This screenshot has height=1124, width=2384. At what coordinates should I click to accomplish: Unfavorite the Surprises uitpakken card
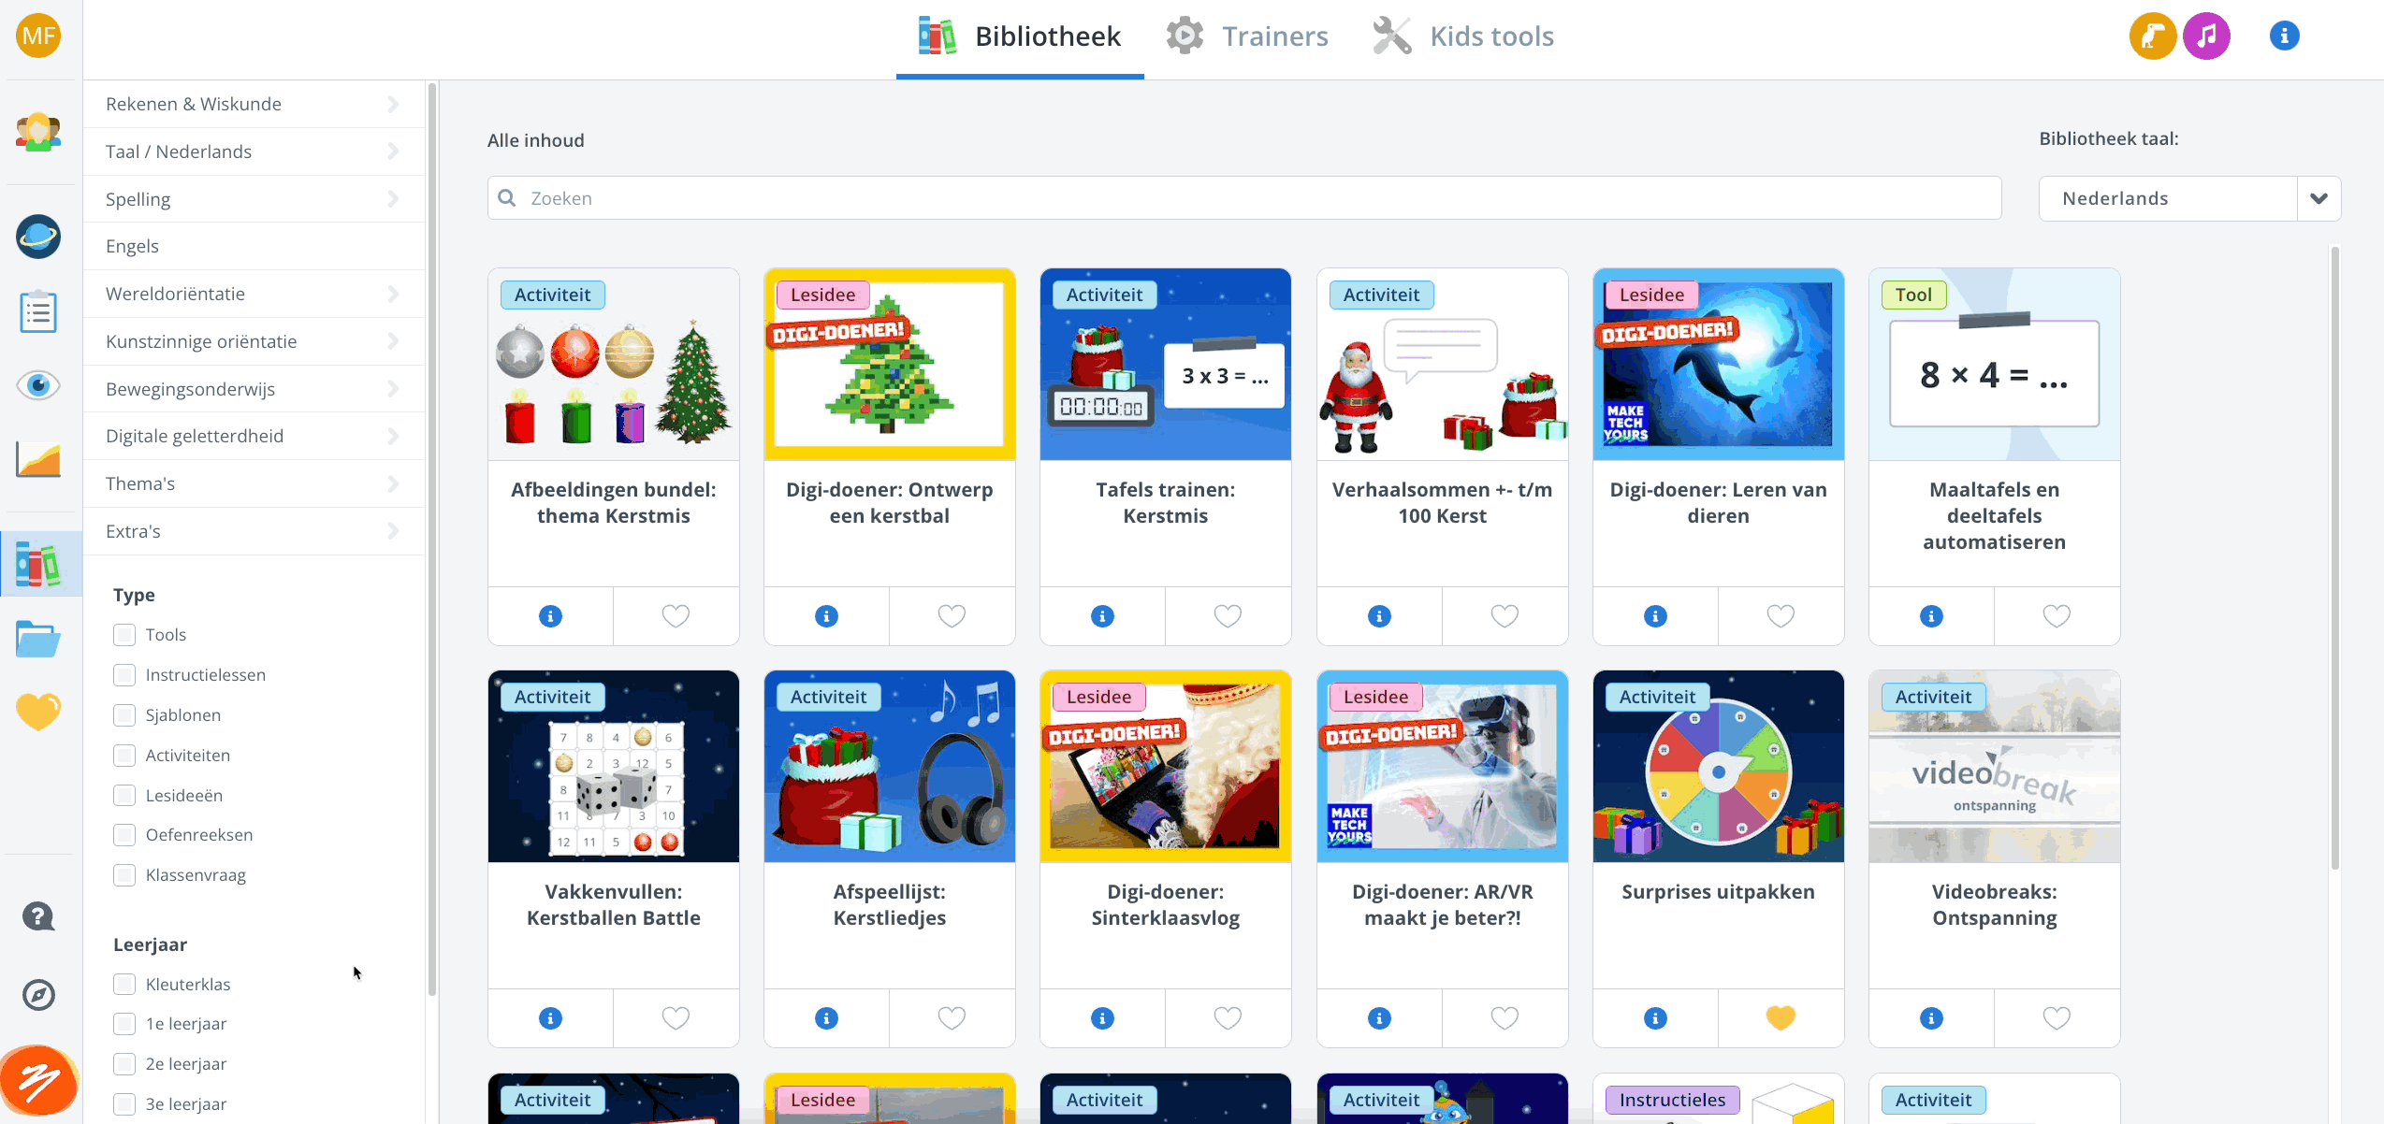[x=1781, y=1018]
